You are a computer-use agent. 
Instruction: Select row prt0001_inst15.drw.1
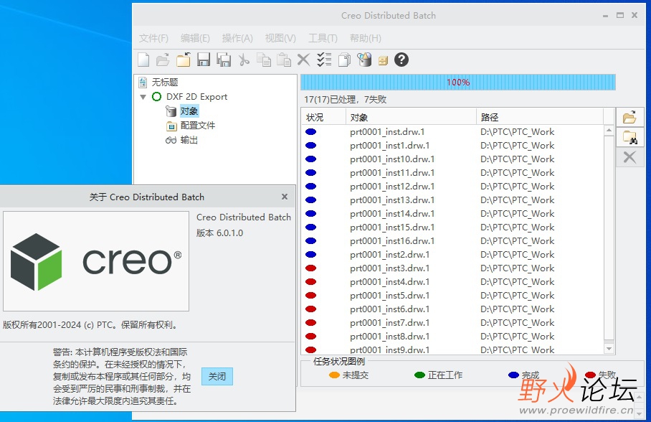tap(452, 228)
